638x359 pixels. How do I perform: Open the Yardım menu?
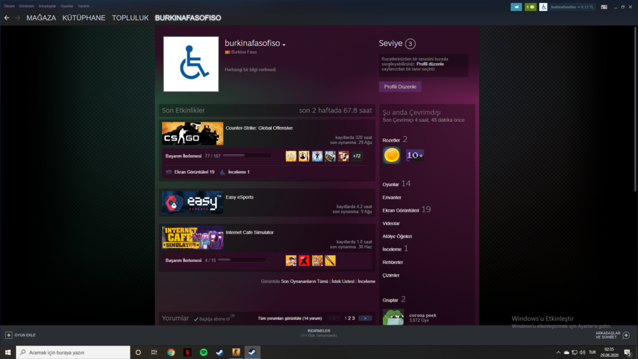click(84, 6)
